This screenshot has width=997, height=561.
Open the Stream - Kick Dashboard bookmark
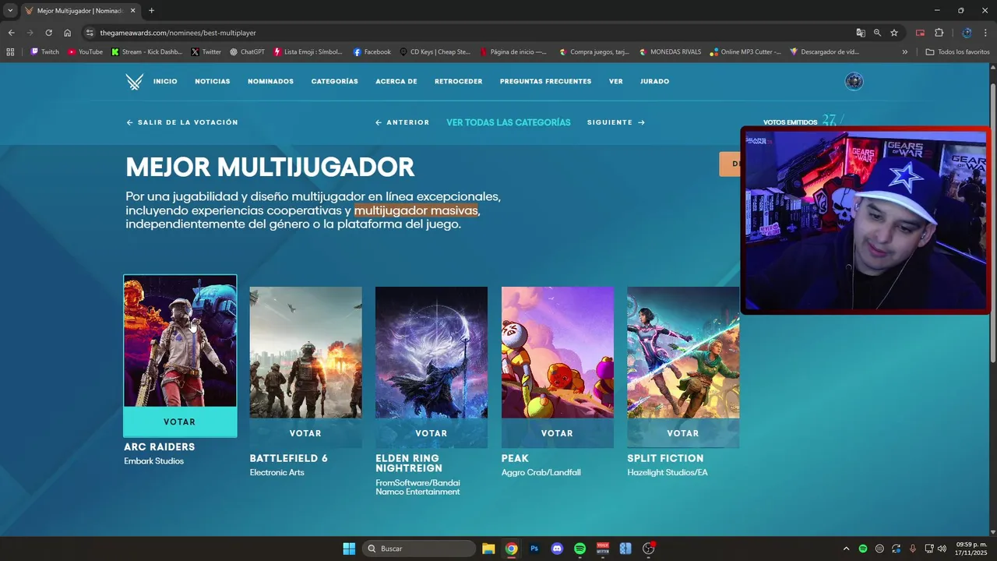click(x=146, y=52)
